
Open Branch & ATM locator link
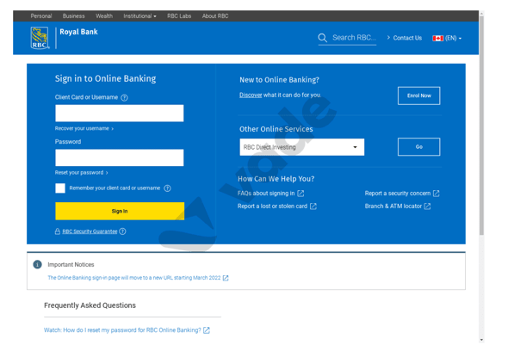click(x=393, y=206)
